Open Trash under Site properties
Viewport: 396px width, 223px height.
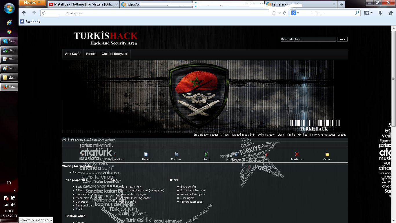(x=79, y=209)
